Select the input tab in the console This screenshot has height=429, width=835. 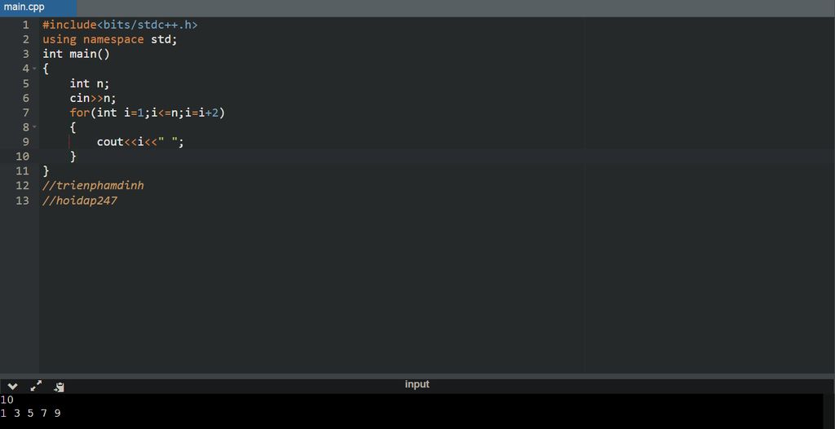pyautogui.click(x=417, y=384)
